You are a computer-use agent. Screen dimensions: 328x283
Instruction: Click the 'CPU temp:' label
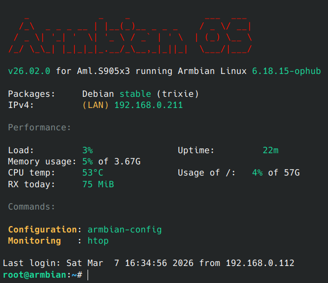[x=31, y=173]
